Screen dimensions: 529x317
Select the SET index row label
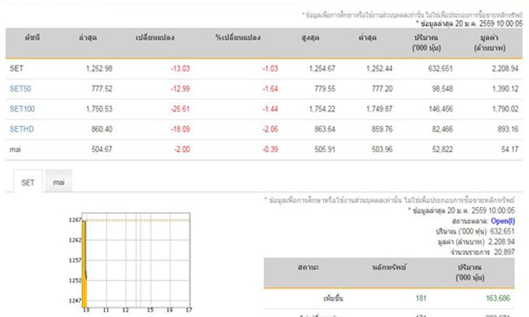[16, 68]
